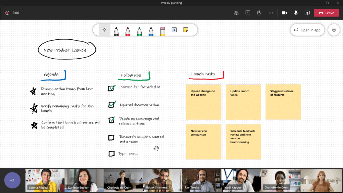
Task: Mute the microphone
Action: [x=296, y=13]
